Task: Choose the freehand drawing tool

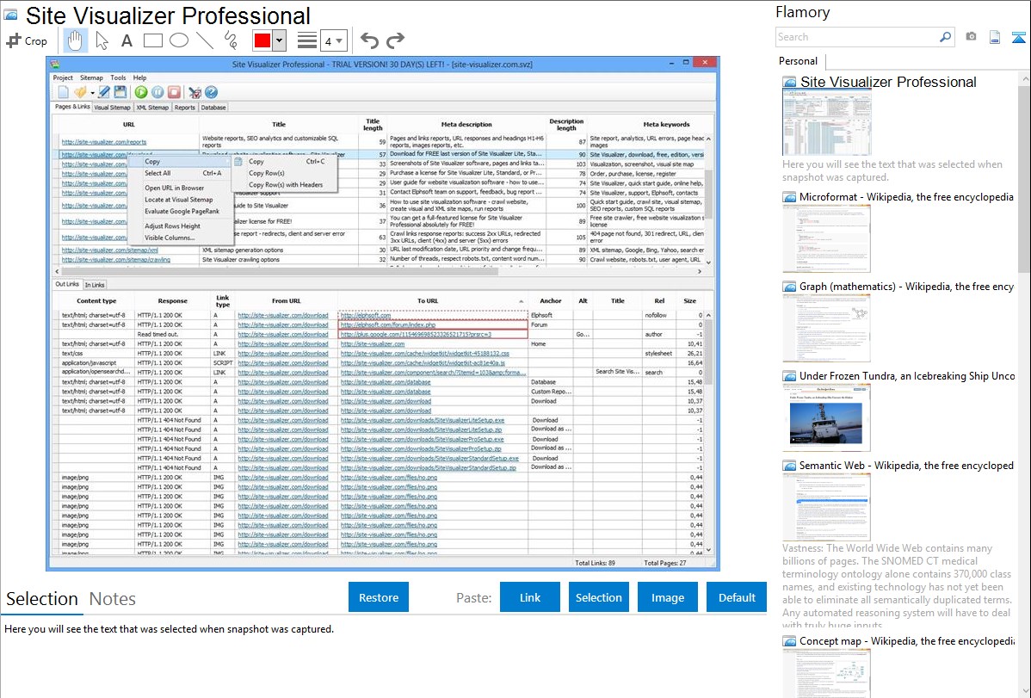Action: (x=231, y=40)
